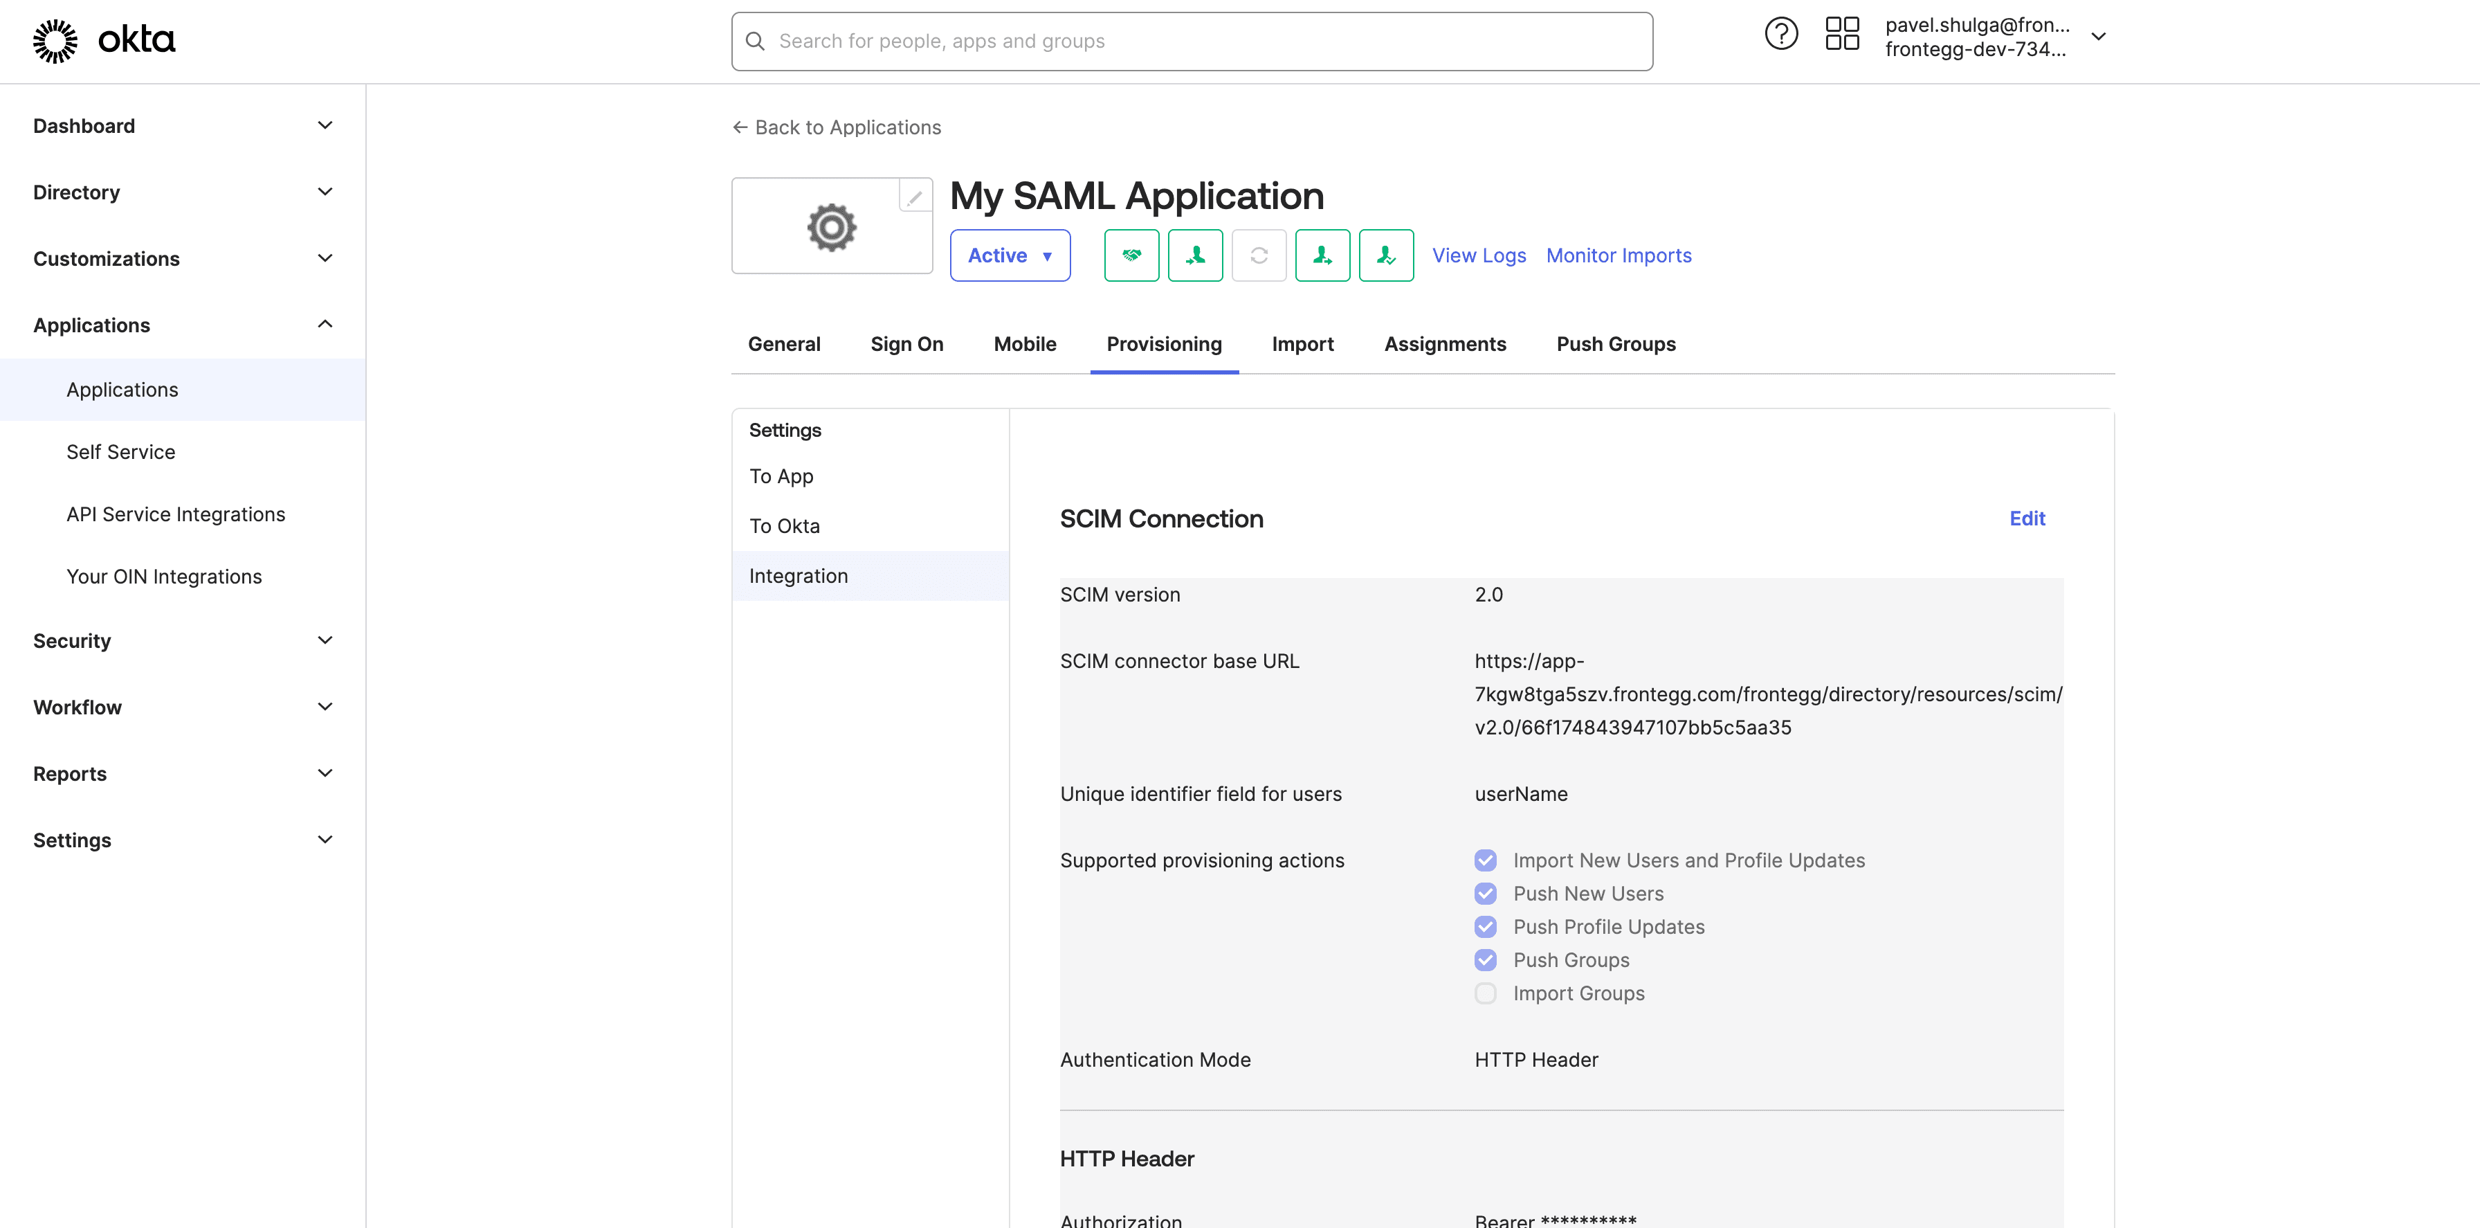Click the import user icon button

pos(1195,255)
